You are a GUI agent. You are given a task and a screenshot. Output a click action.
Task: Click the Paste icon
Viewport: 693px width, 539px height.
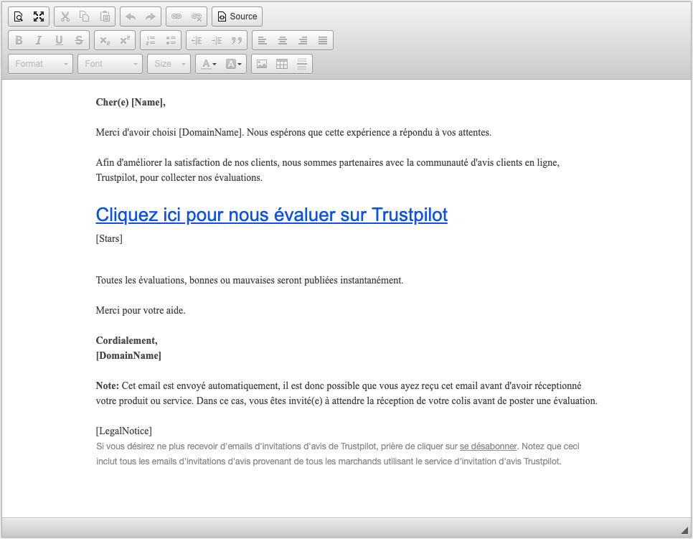[105, 16]
